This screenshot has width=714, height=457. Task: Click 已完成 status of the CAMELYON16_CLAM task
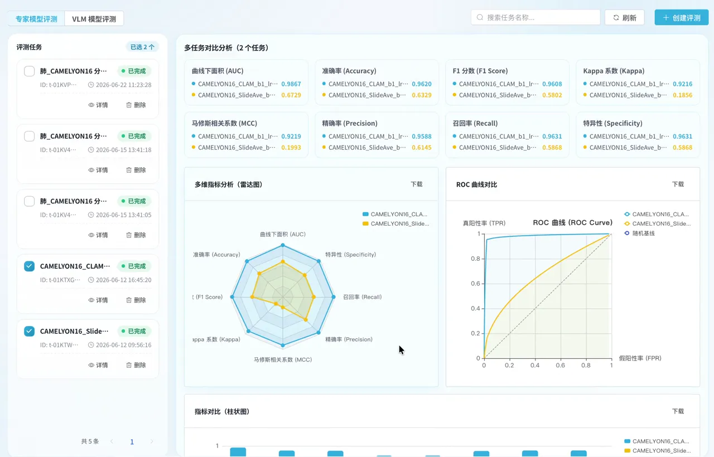coord(134,266)
